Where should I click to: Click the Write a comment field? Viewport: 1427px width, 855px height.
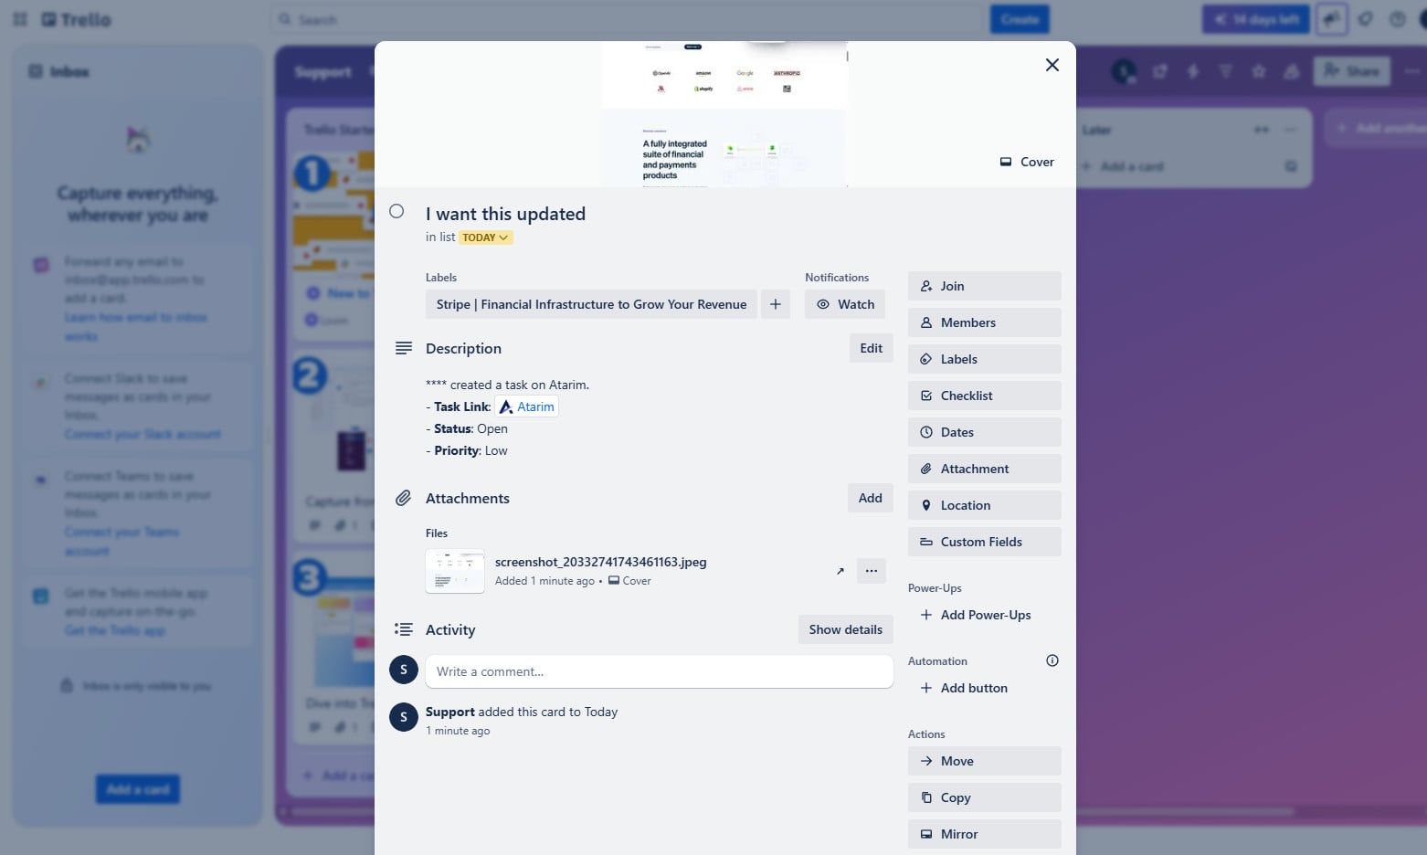(x=659, y=671)
